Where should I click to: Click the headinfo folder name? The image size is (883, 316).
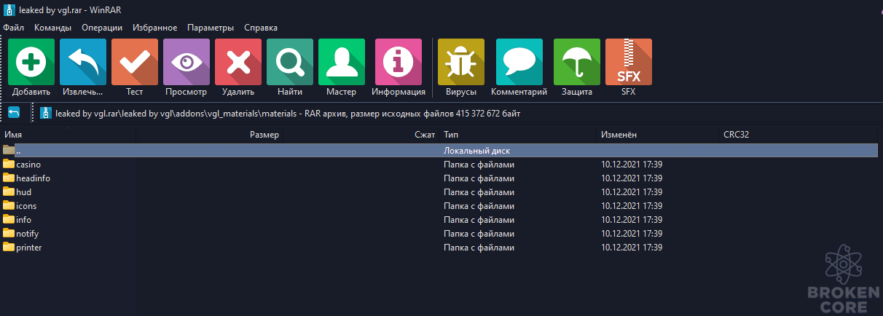[x=33, y=178]
